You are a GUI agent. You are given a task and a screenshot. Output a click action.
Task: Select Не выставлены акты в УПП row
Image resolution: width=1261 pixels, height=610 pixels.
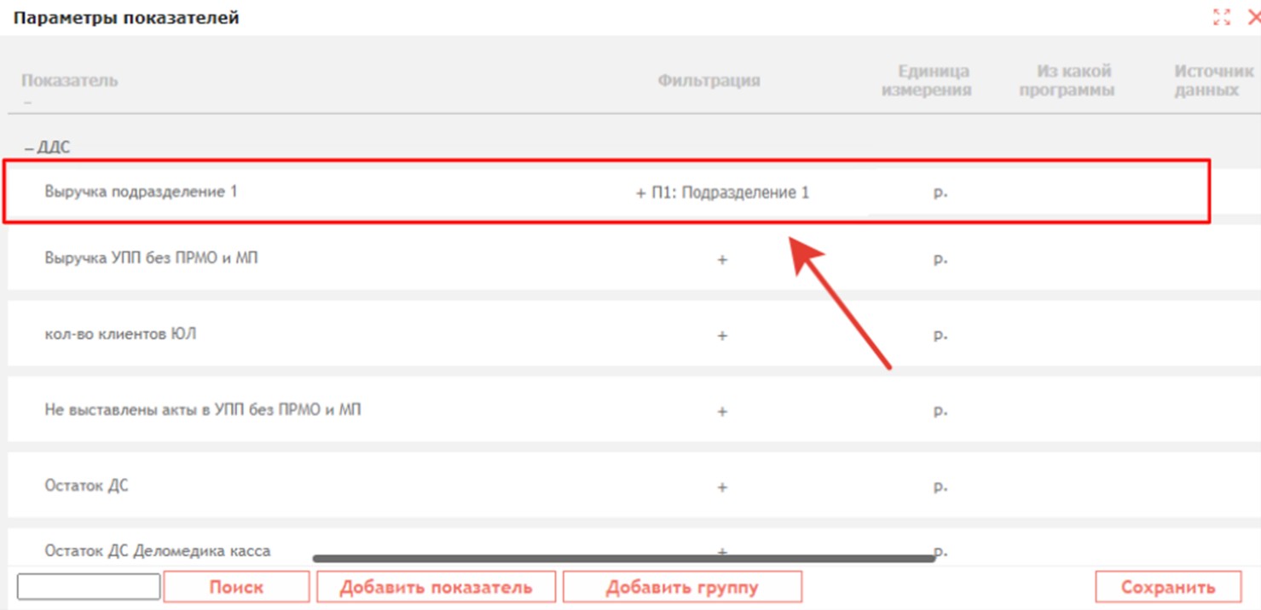tap(202, 410)
